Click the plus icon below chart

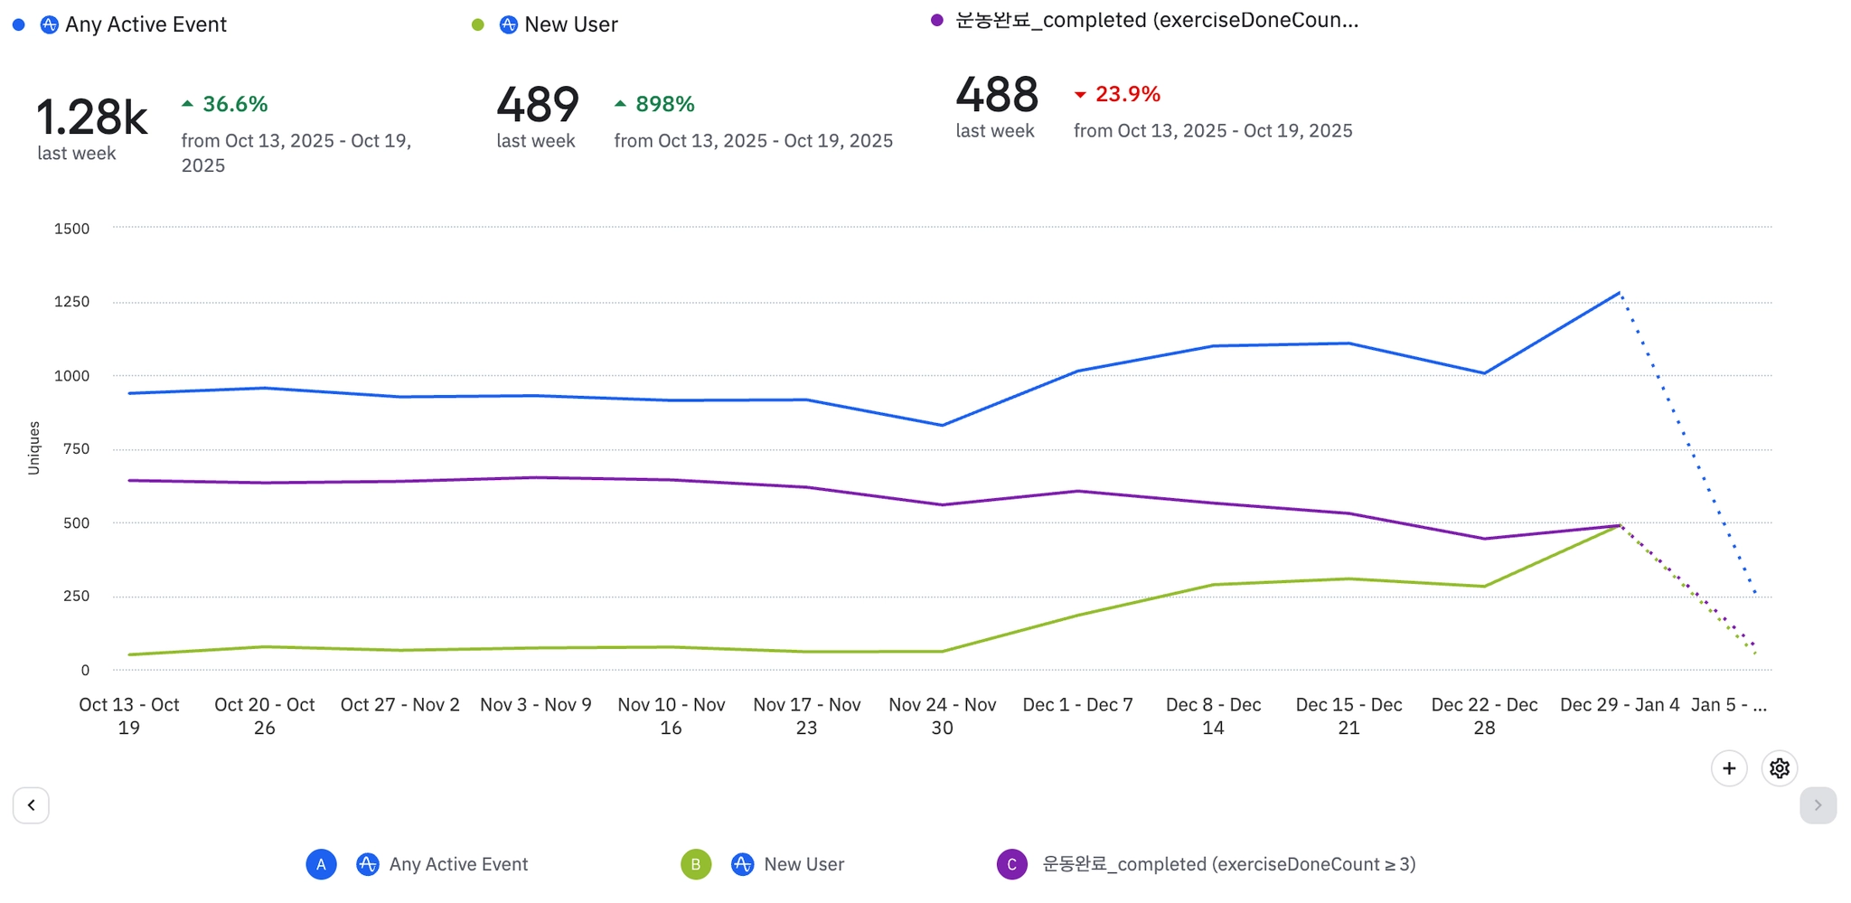pos(1728,768)
